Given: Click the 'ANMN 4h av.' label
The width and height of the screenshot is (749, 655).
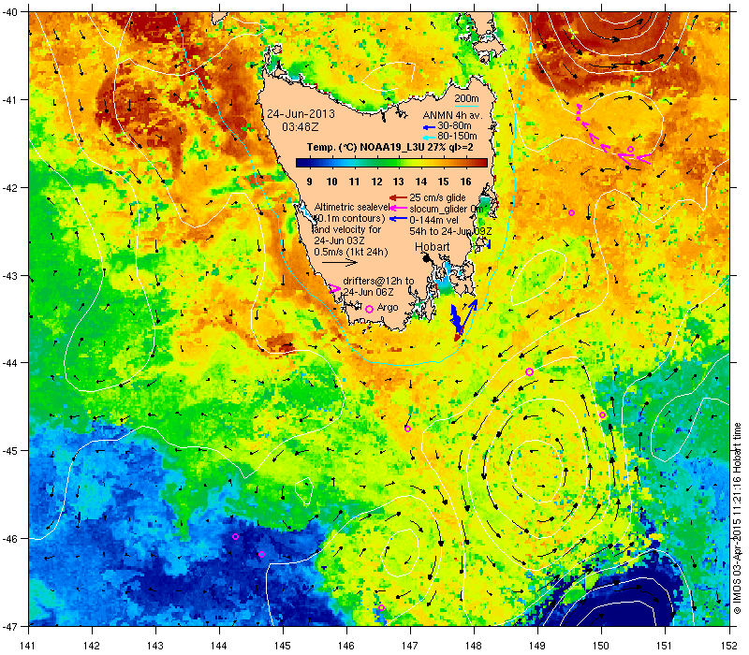Looking at the screenshot, I should coord(453,115).
